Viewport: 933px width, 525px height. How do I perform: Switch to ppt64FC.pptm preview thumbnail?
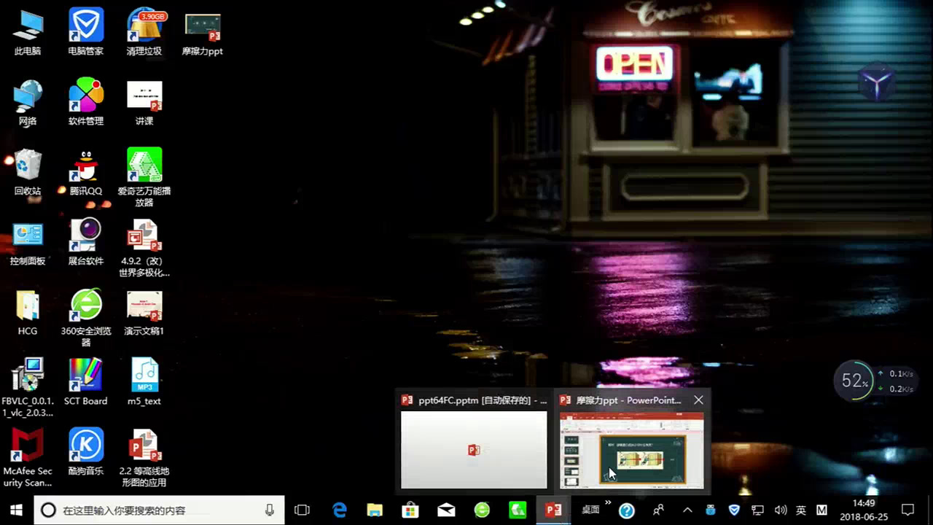coord(474,450)
